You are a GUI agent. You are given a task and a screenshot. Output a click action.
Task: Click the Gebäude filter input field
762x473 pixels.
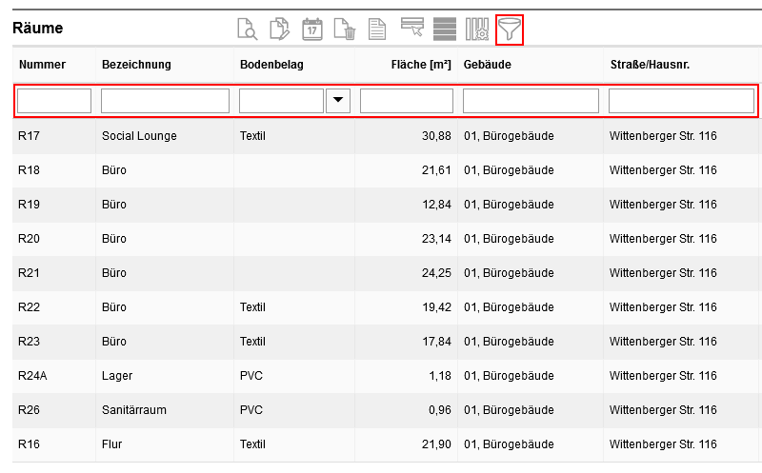click(531, 101)
